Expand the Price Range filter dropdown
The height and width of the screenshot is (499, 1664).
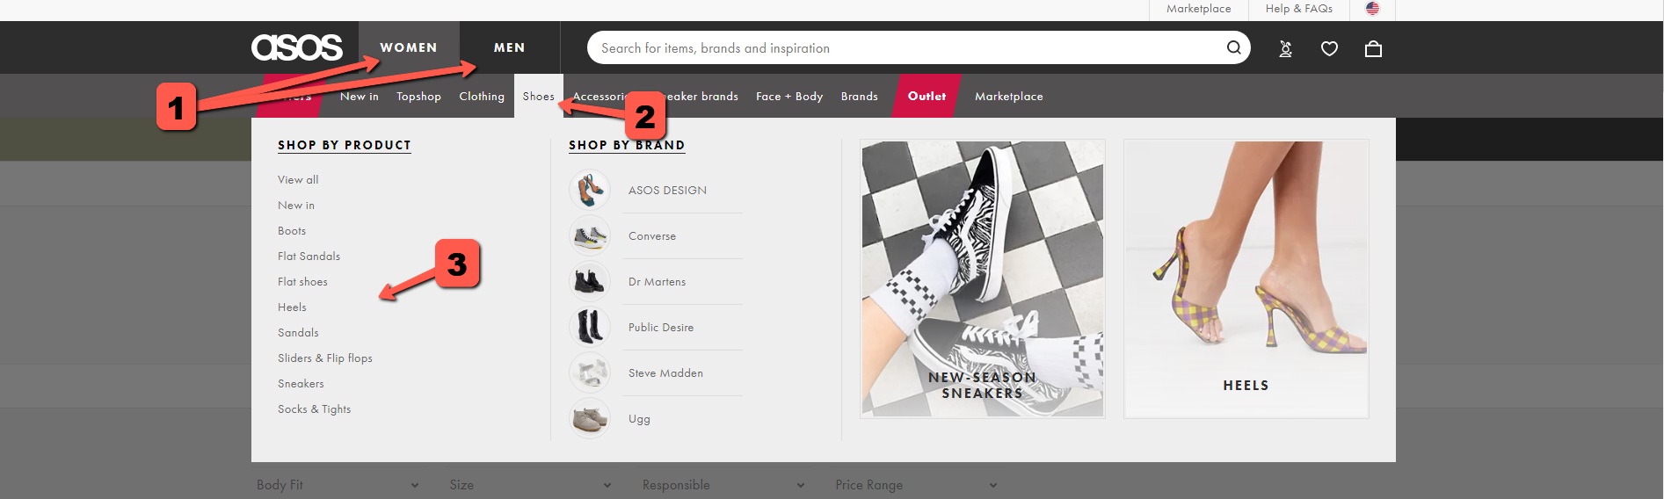916,485
